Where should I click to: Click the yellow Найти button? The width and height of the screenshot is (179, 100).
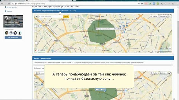point(66,17)
